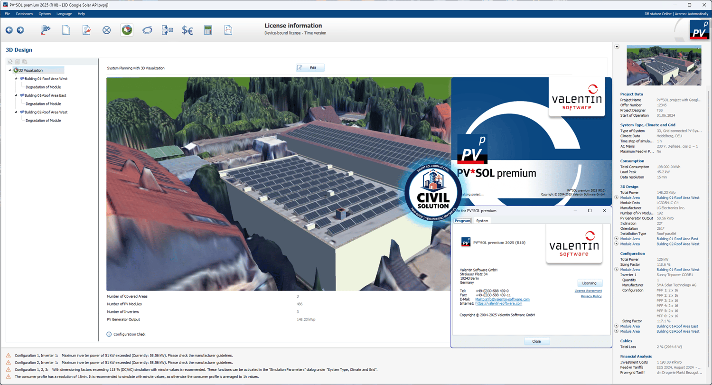Collapse the project overview panel arrow
This screenshot has width=712, height=385.
[x=617, y=47]
